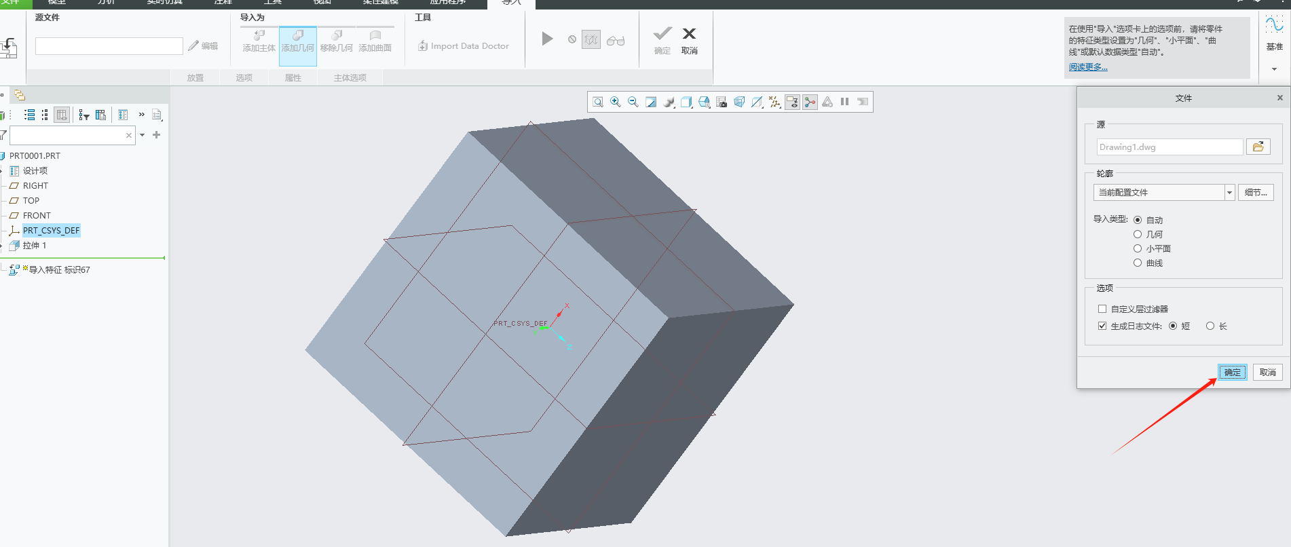The width and height of the screenshot is (1291, 547).
Task: Select the FRONT datum plane in model tree
Action: coord(37,216)
